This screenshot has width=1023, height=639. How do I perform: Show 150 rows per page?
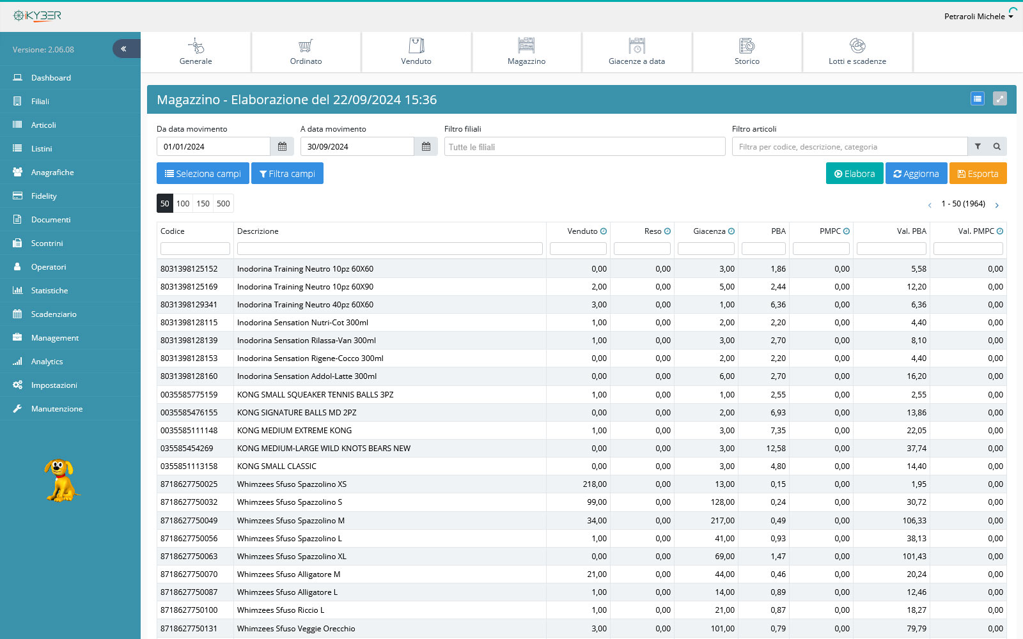pos(203,203)
